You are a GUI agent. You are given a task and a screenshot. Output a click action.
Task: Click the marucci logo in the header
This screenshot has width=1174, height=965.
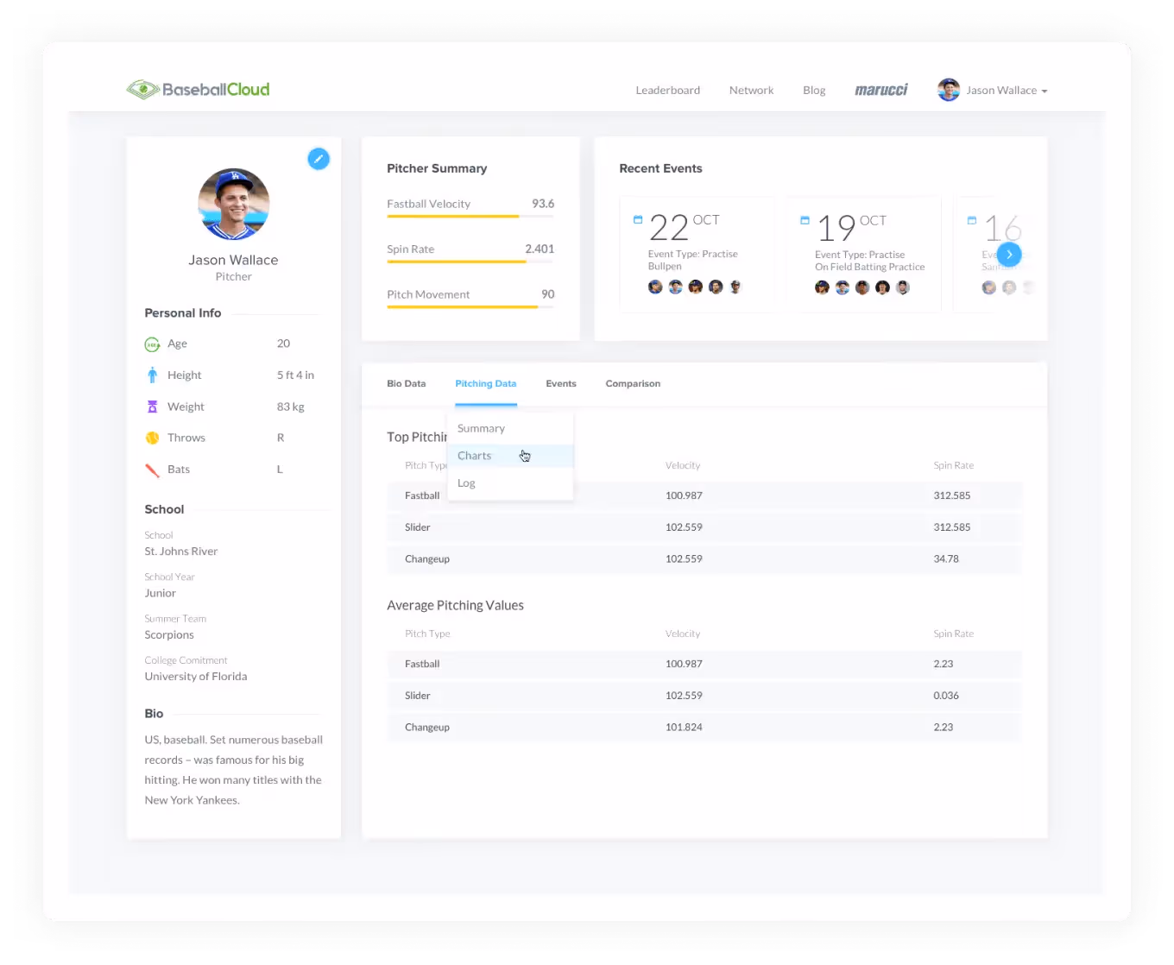[881, 90]
